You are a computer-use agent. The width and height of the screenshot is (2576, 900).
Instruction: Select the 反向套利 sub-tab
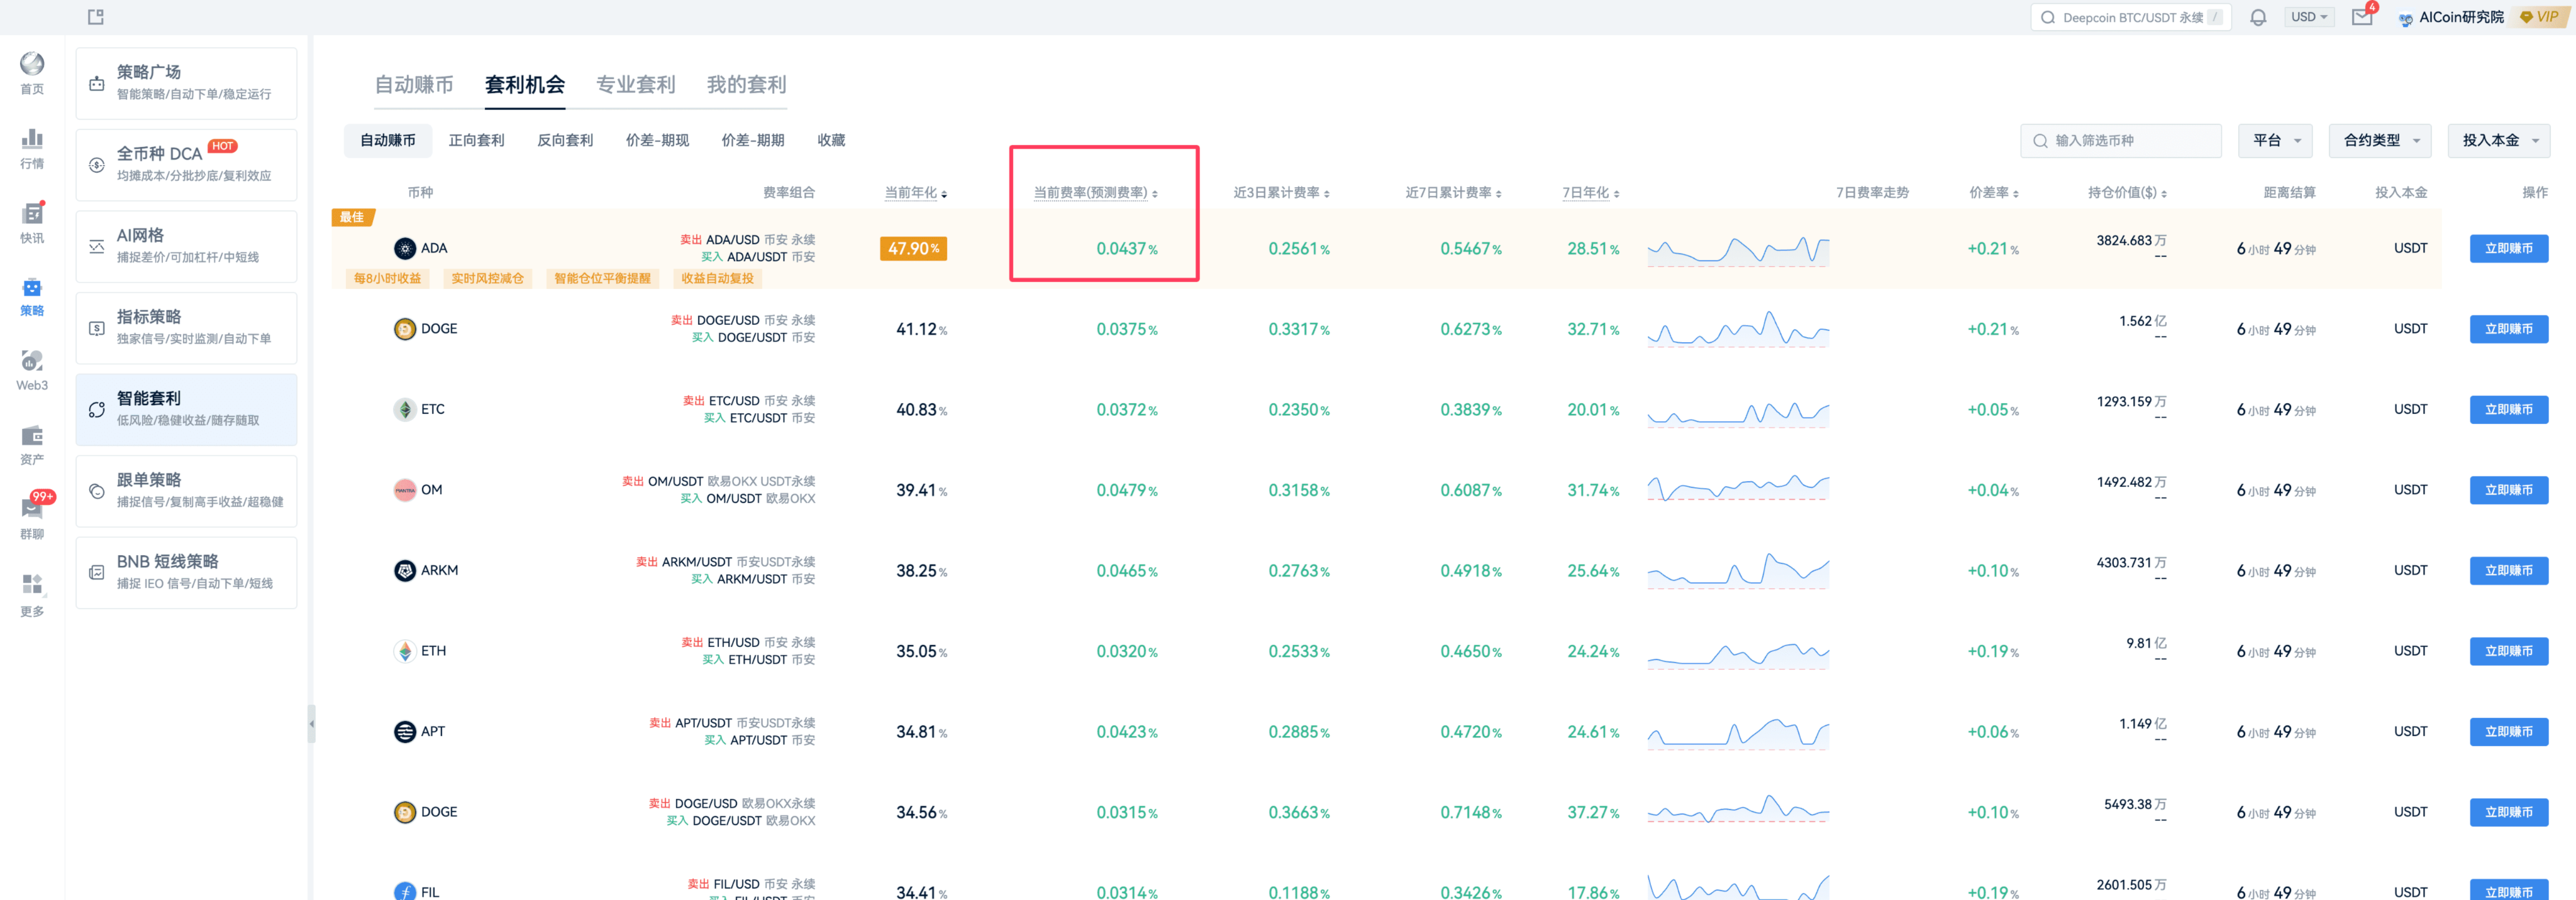pyautogui.click(x=565, y=141)
